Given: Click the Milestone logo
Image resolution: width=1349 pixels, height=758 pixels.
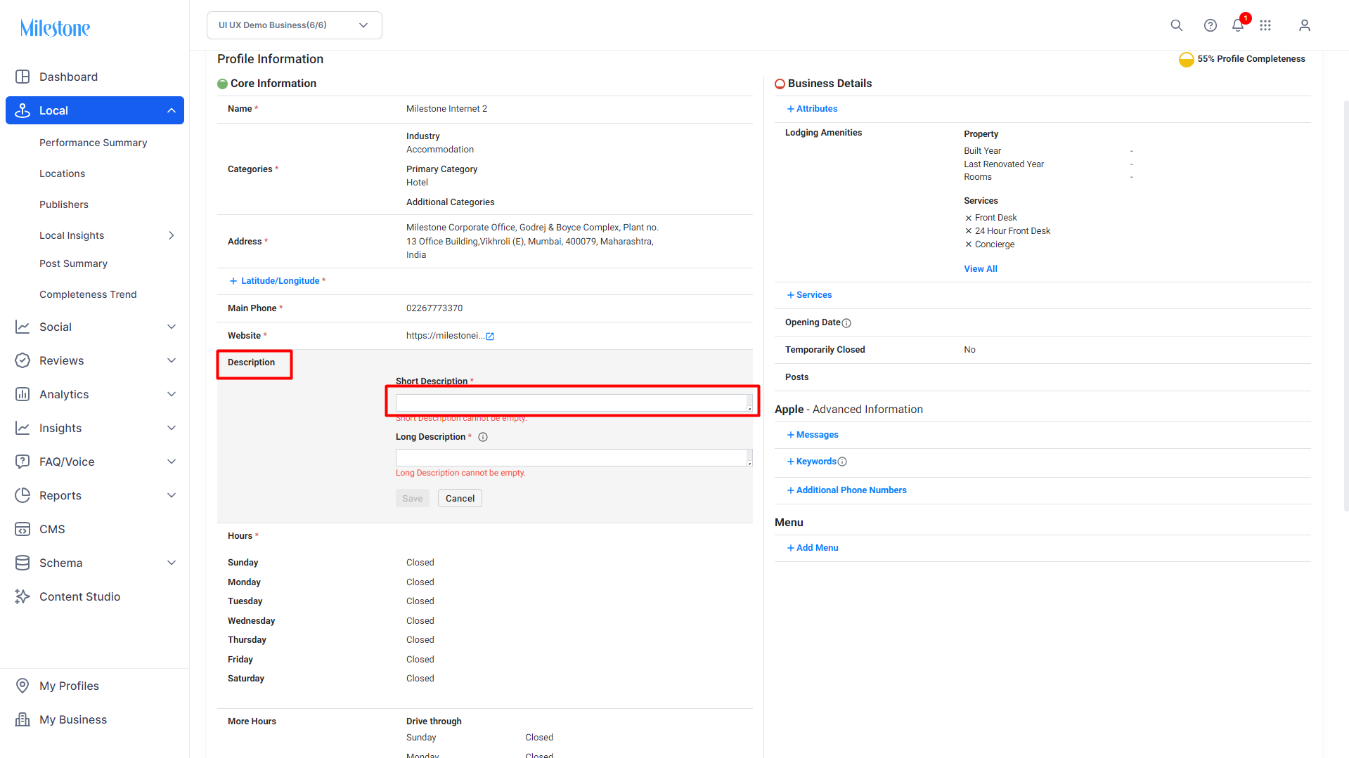Looking at the screenshot, I should point(55,28).
